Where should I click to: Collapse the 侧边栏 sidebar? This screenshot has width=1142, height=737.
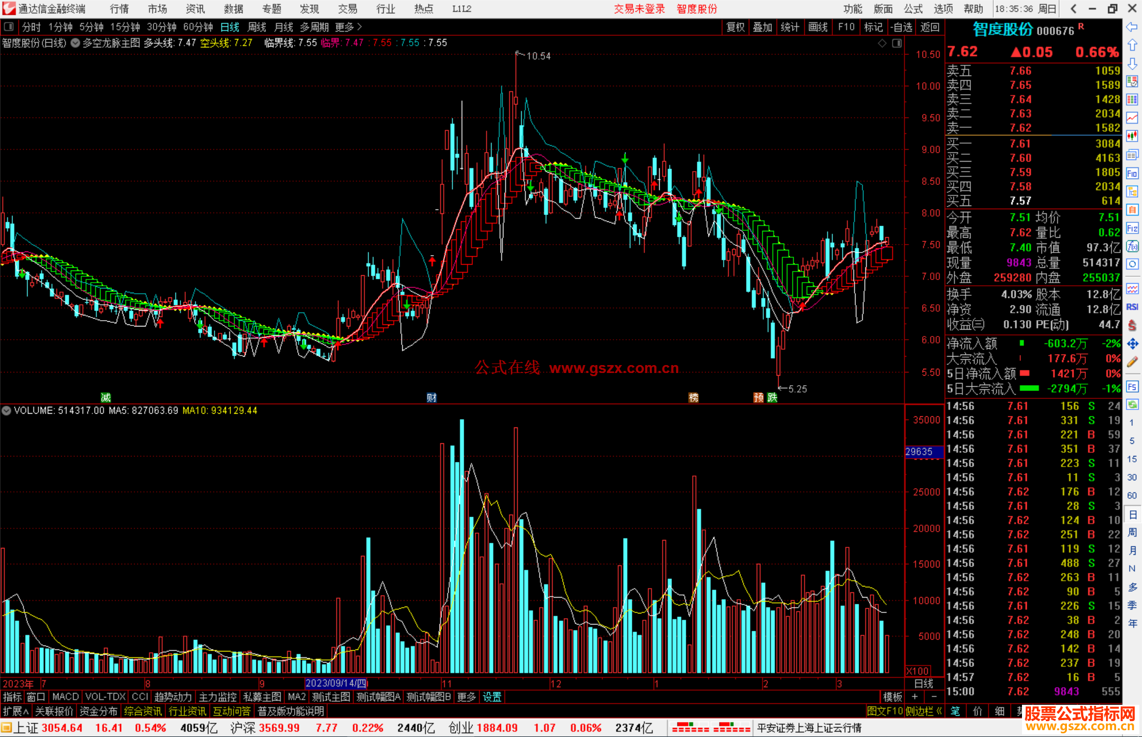[924, 711]
